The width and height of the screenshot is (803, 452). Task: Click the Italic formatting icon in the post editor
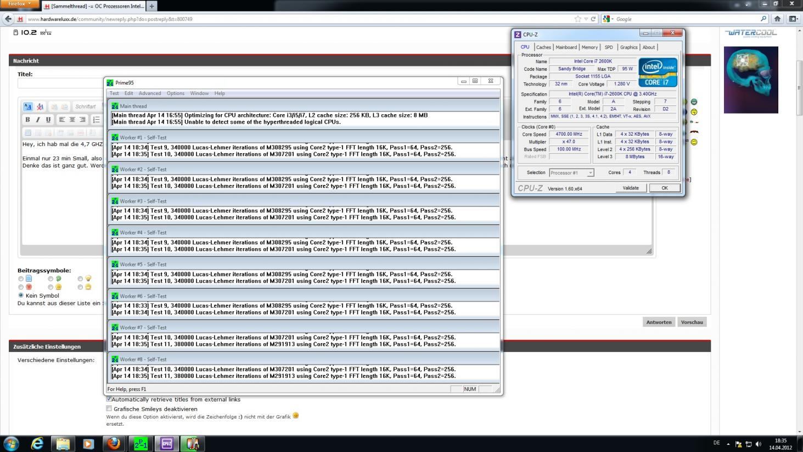(x=38, y=119)
